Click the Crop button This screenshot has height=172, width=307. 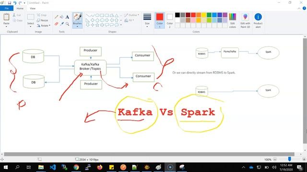point(42,15)
